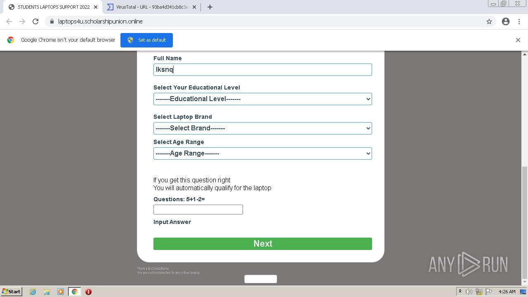The height and width of the screenshot is (297, 528).
Task: Open the Select Brand dropdown
Action: [263, 128]
